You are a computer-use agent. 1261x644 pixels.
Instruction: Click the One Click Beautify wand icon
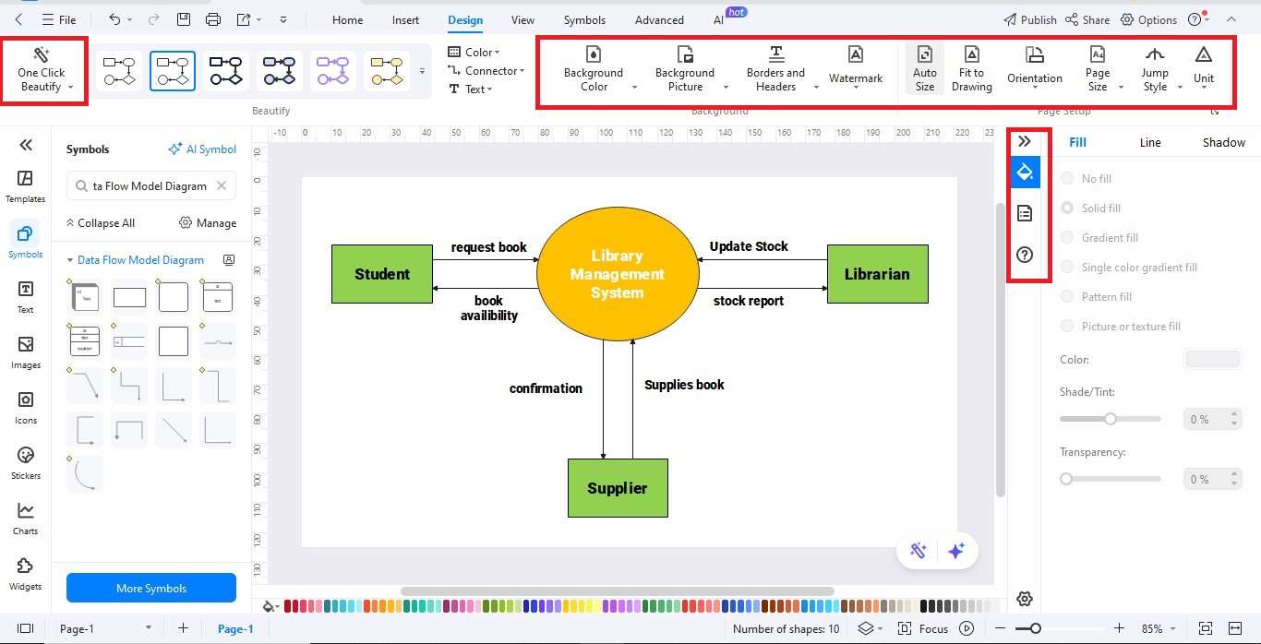(x=41, y=54)
